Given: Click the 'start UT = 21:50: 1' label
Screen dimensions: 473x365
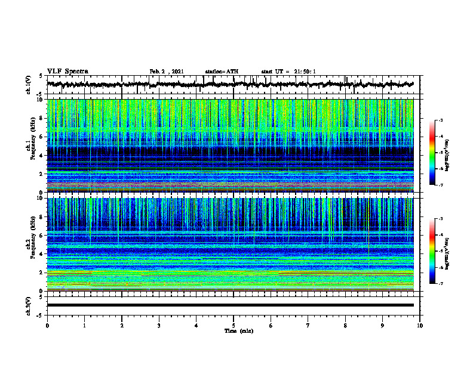Looking at the screenshot, I should (288, 72).
